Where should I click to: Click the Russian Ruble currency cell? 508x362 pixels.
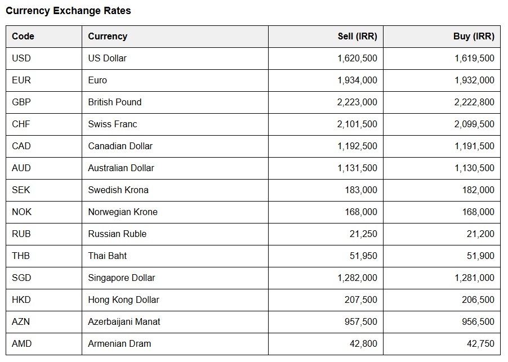point(117,234)
